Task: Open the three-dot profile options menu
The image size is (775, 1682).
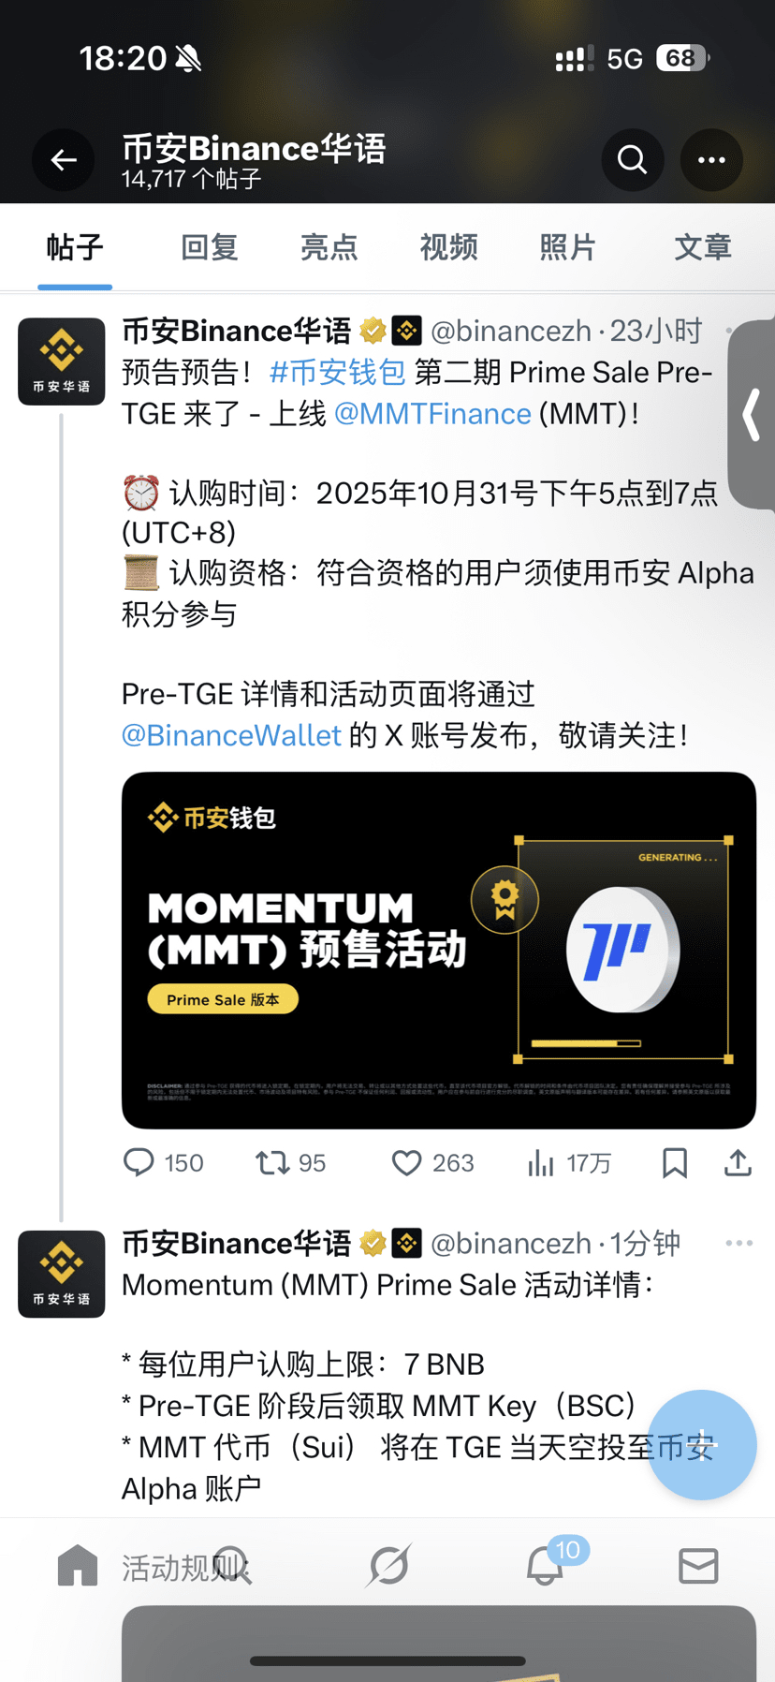Action: (x=711, y=160)
